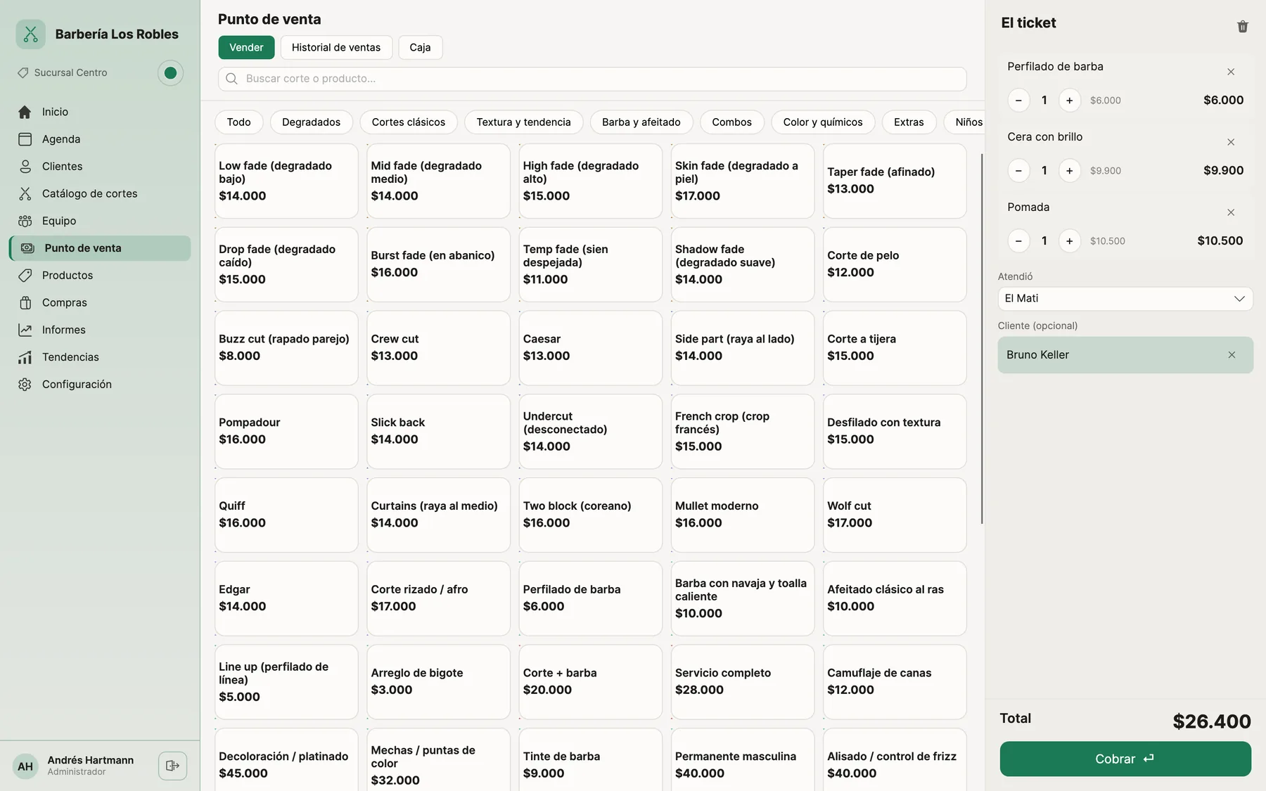
Task: Add Skin fade to the ticket
Action: (743, 181)
